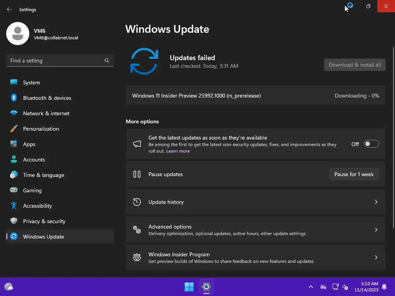Open Accessibility category label
This screenshot has height=296, width=395.
(37, 206)
